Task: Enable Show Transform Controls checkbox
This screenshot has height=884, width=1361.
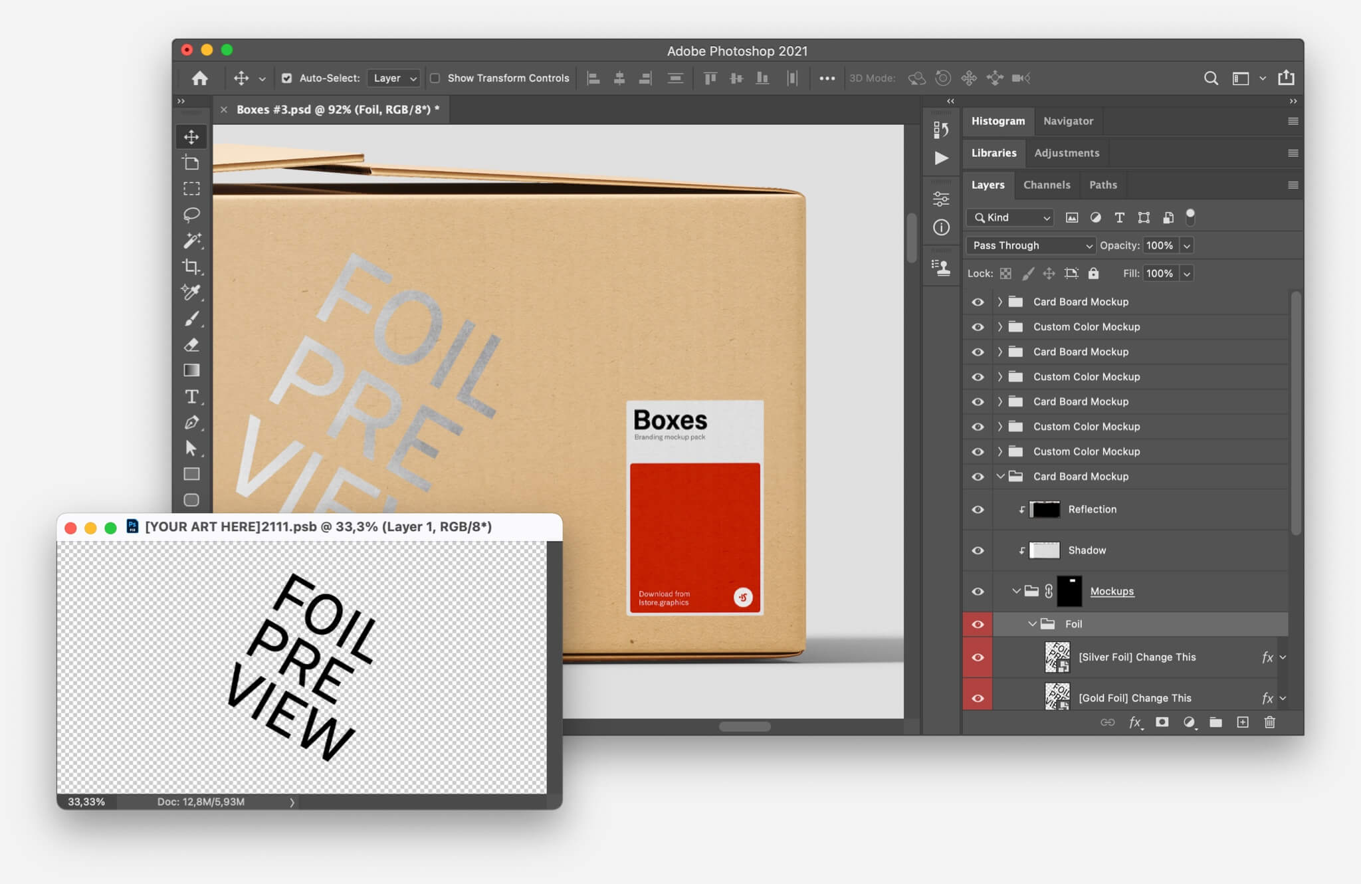Action: tap(435, 78)
